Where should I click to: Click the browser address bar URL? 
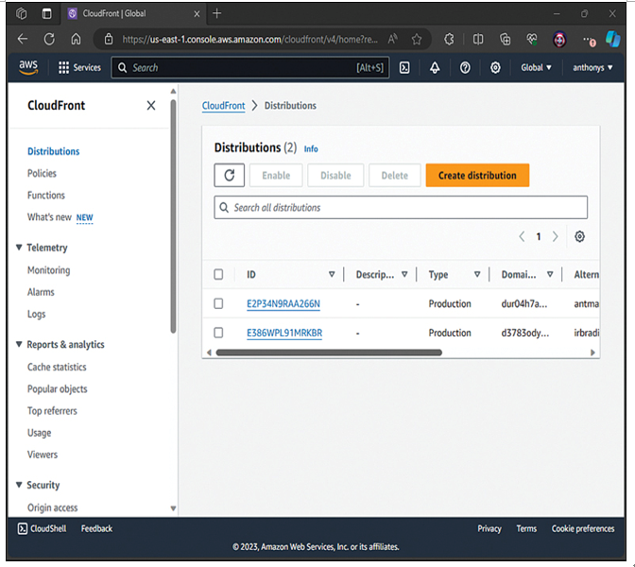tap(249, 40)
